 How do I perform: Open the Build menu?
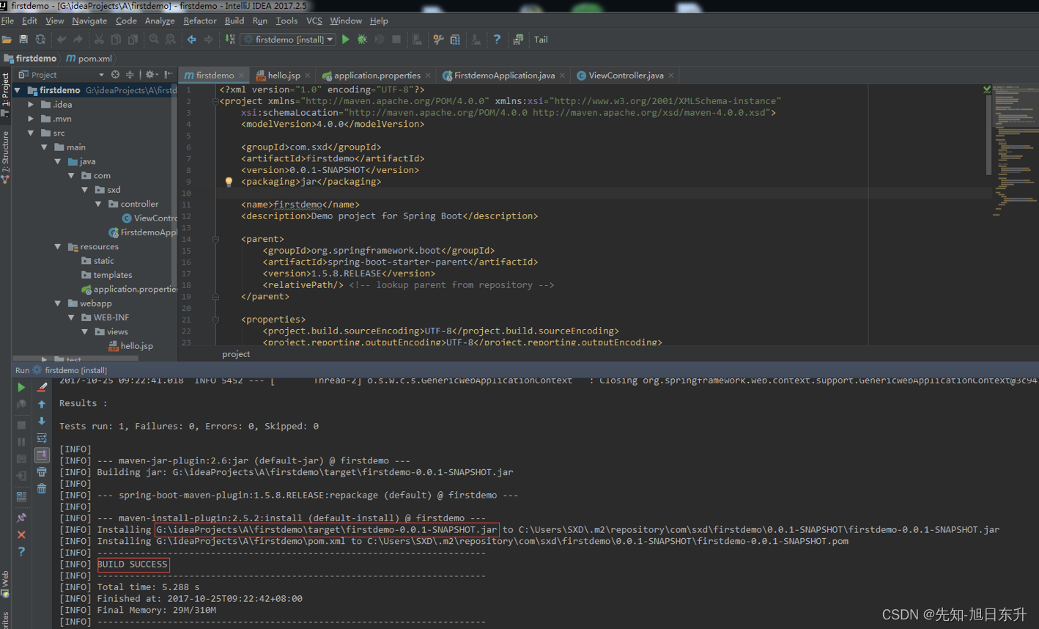click(234, 21)
